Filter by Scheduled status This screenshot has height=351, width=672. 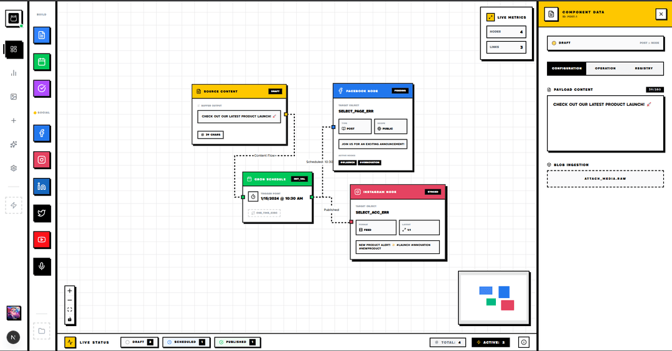click(x=186, y=342)
